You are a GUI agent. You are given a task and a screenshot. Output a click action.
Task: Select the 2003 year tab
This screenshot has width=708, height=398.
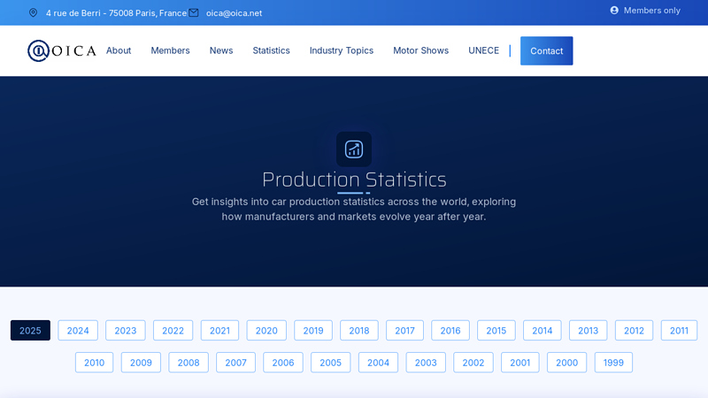click(x=426, y=363)
